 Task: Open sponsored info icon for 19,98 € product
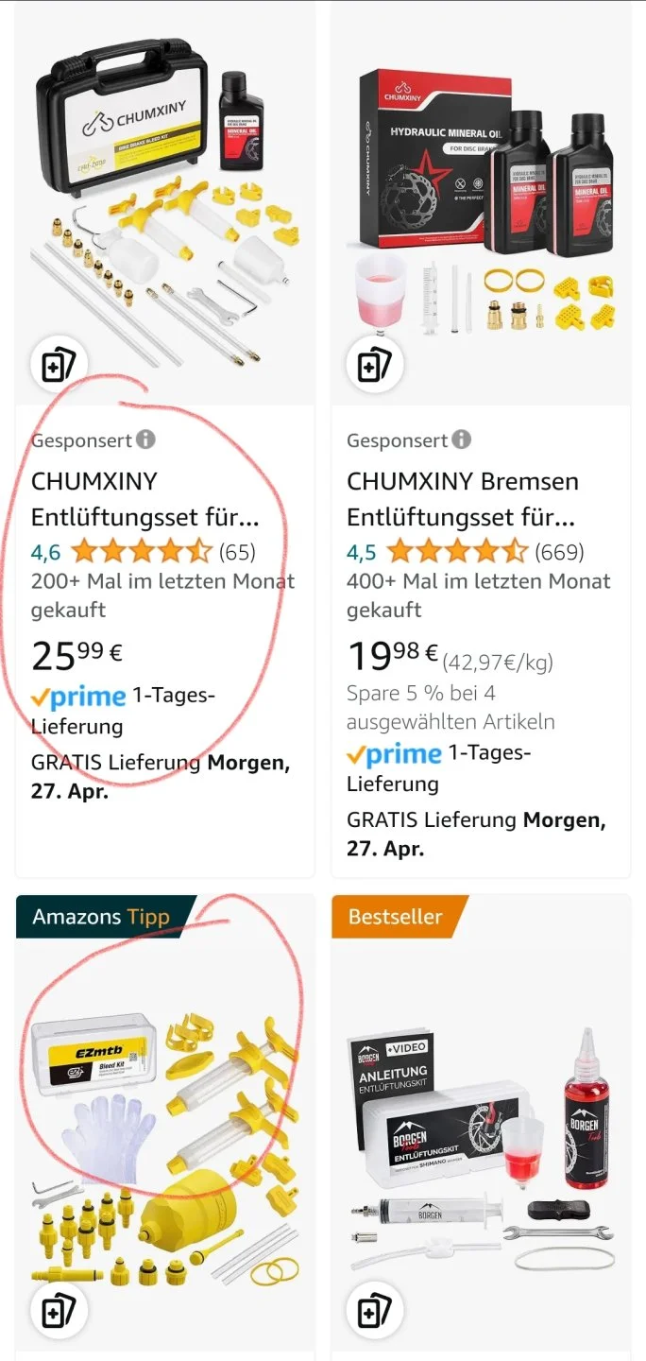[461, 439]
